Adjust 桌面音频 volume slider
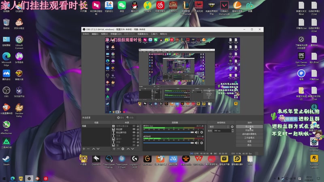 pos(168,143)
